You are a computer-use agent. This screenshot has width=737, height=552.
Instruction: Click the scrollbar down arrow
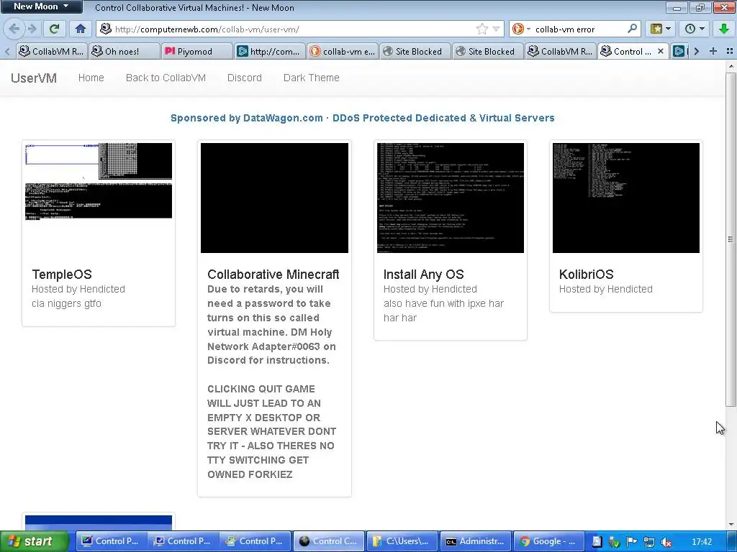pyautogui.click(x=731, y=525)
